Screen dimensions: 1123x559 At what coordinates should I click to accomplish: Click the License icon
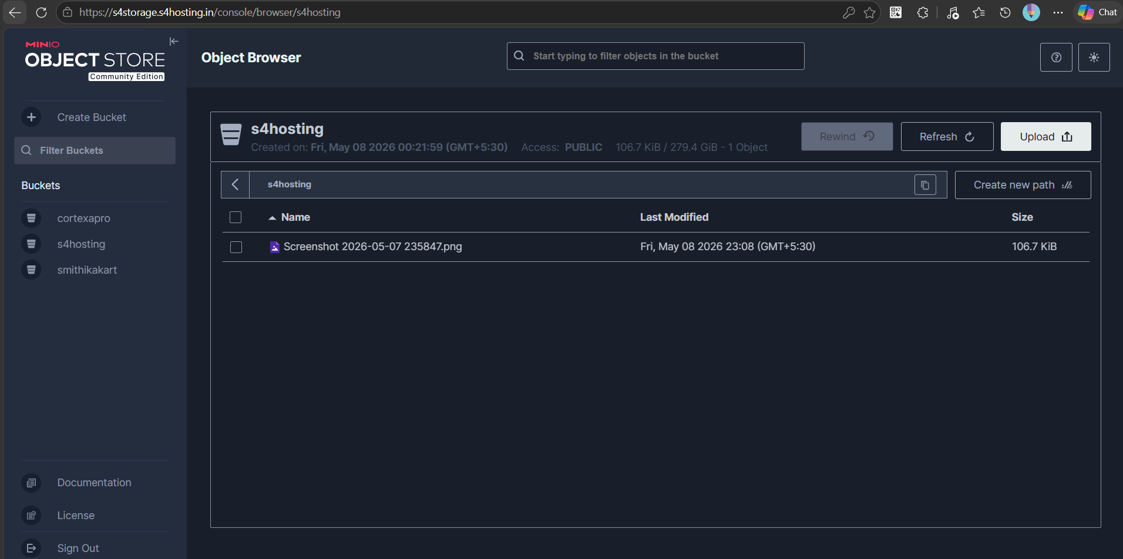pos(31,516)
